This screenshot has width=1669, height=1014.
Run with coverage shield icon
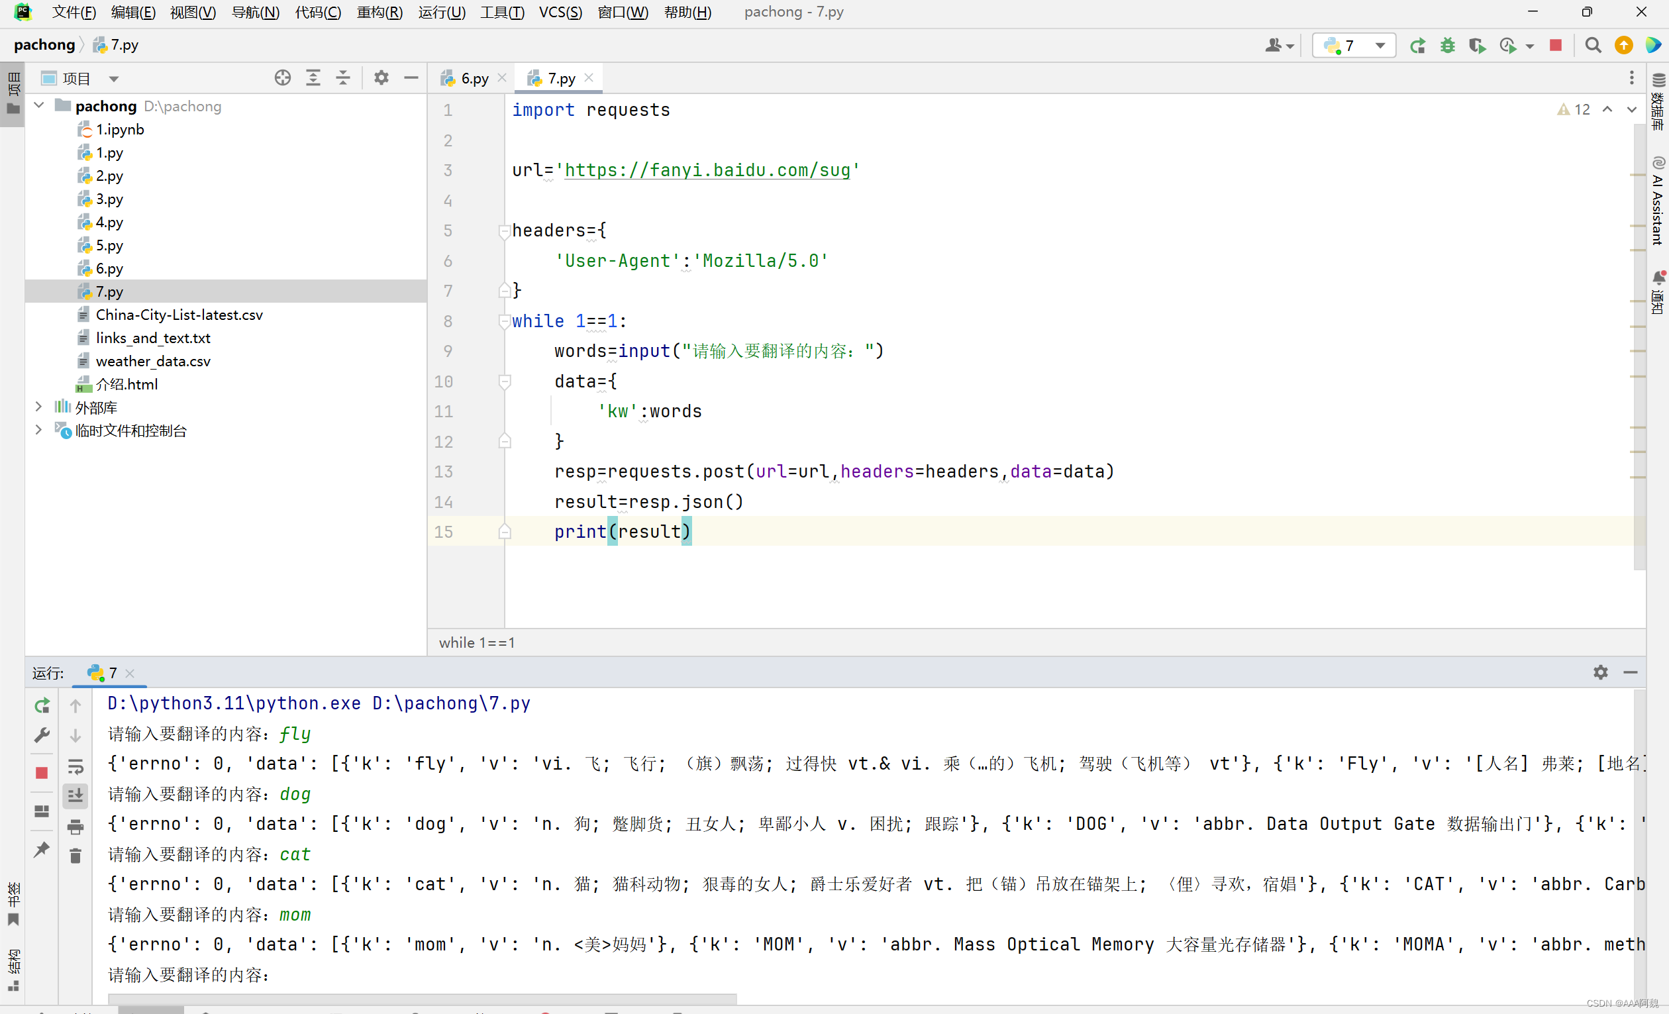coord(1477,46)
